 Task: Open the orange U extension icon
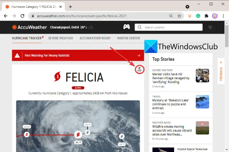pos(190,16)
